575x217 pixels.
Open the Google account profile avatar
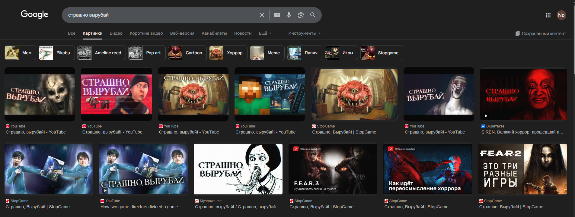click(x=561, y=15)
